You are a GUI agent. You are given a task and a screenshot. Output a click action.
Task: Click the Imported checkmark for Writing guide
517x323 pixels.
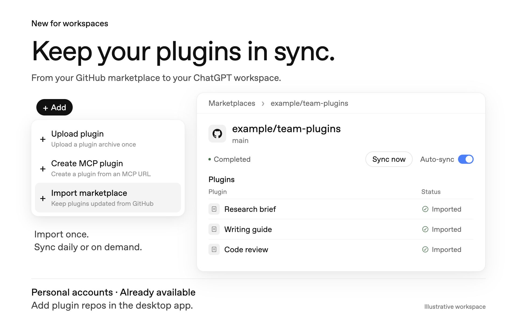tap(425, 229)
